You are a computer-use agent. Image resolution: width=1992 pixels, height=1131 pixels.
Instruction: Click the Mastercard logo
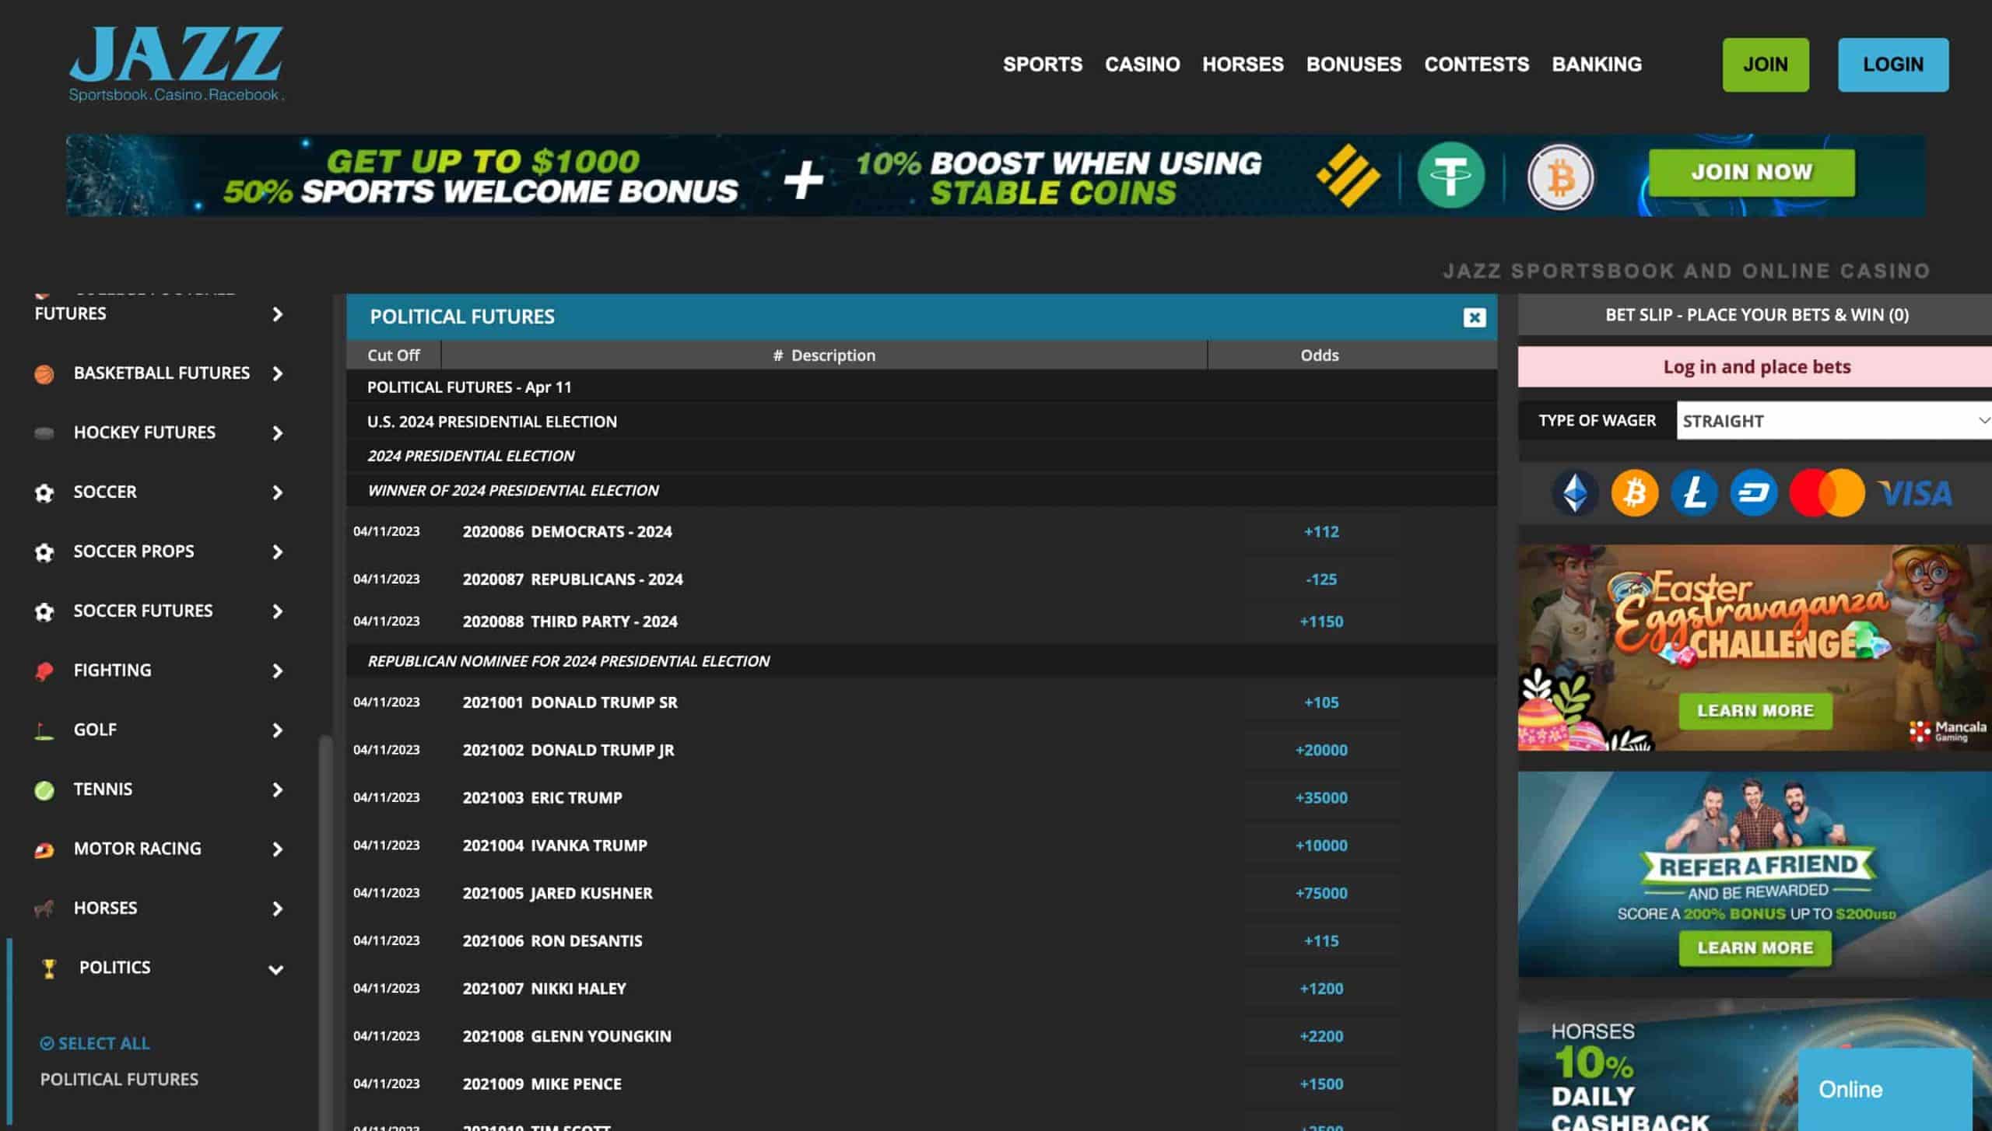point(1827,493)
